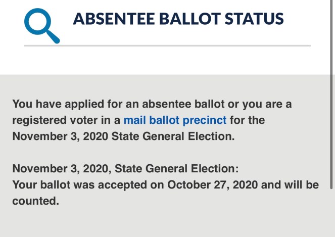
Task: Click the blue magnifying glass icon
Action: point(40,25)
